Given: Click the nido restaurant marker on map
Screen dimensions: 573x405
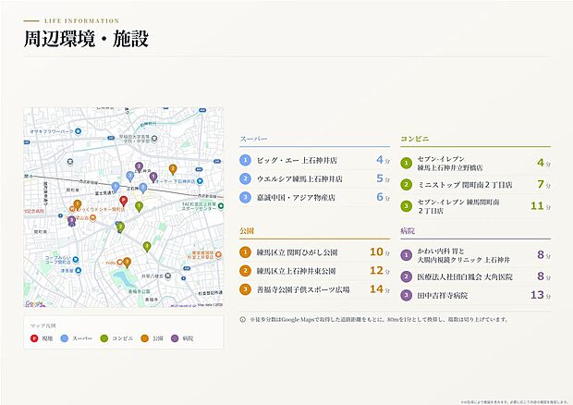Looking at the screenshot, I should (119, 263).
